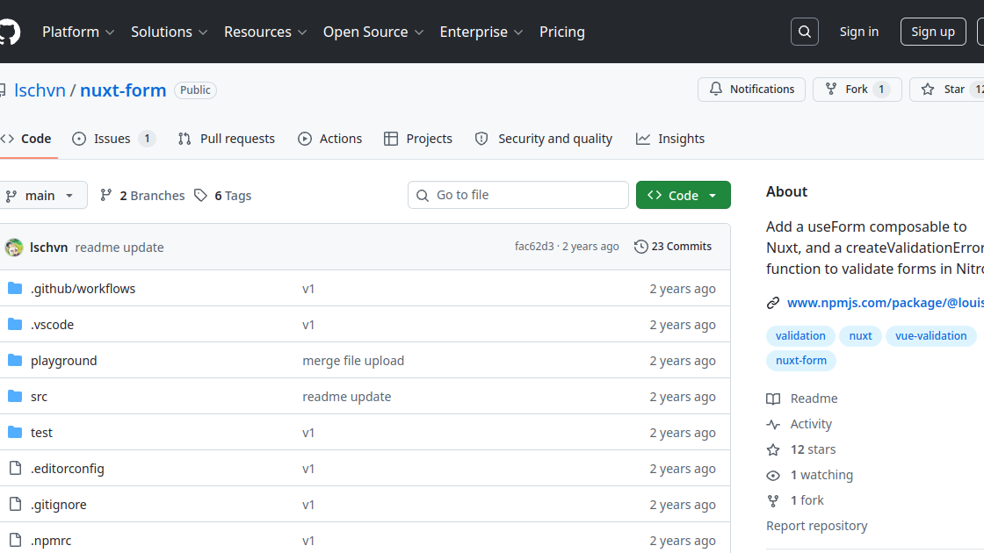Open the .editorconfig file
Viewport: 984px width, 553px height.
[67, 469]
